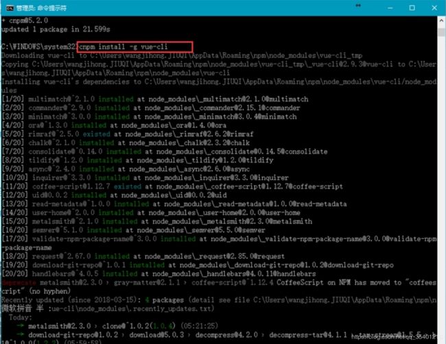The height and width of the screenshot is (344, 446).
Task: Close the Command Prompt window
Action: 434,8
